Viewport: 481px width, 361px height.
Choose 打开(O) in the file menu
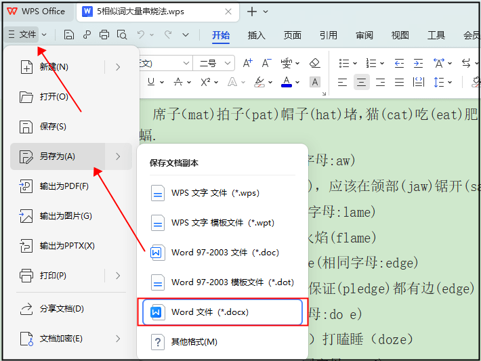[71, 97]
